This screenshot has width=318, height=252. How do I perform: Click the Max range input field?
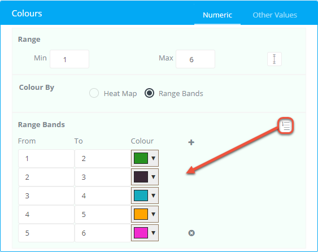(195, 59)
